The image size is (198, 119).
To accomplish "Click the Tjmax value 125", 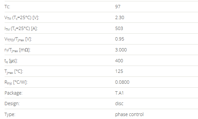I will coord(119,71).
